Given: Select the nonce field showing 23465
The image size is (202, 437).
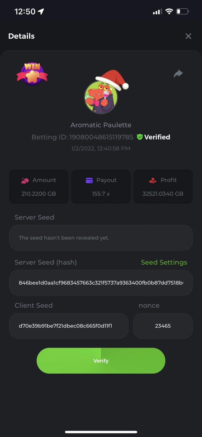Looking at the screenshot, I should (x=163, y=326).
